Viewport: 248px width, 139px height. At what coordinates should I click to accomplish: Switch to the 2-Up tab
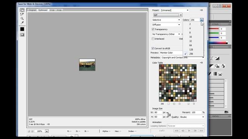pyautogui.click(x=52, y=10)
